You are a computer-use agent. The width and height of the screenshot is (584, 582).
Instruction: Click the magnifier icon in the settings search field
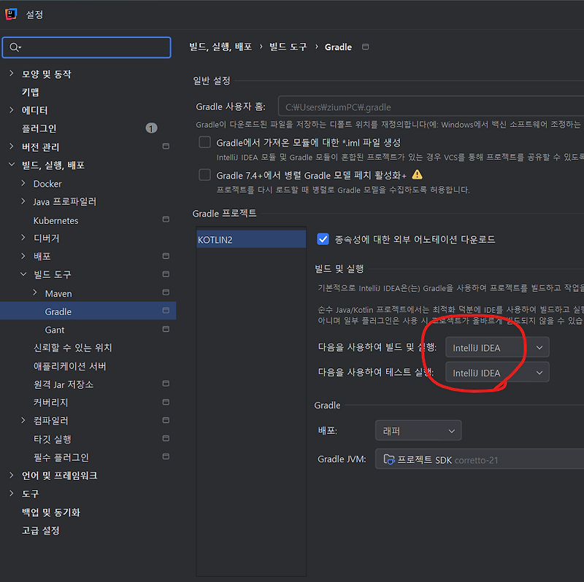15,46
